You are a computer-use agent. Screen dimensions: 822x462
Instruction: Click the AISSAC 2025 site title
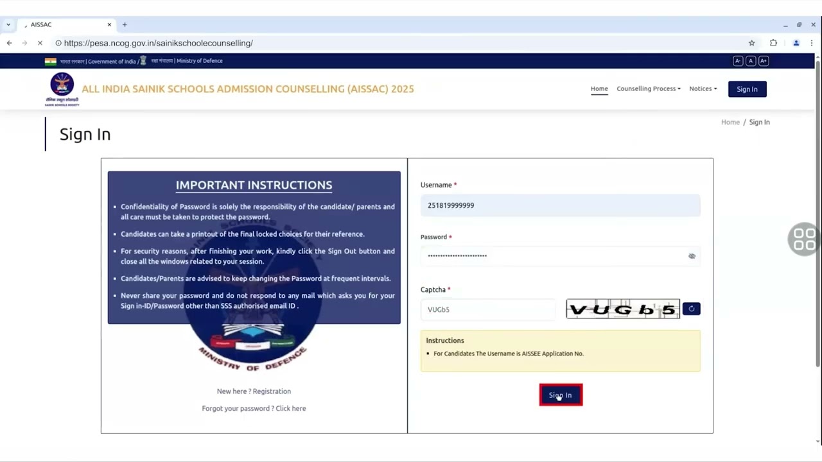[248, 89]
